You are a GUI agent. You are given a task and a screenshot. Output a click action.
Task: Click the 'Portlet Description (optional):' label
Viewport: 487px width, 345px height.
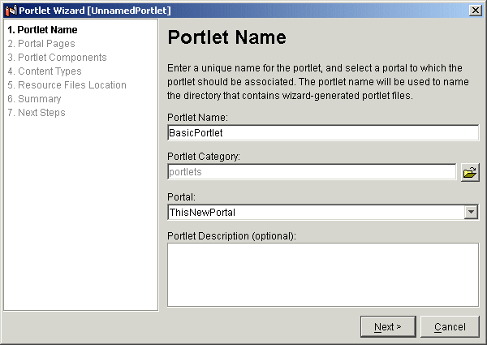(231, 236)
